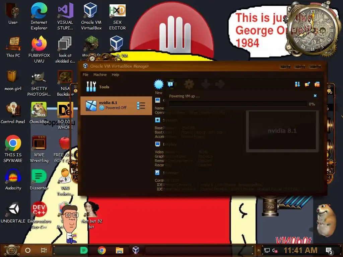Image resolution: width=343 pixels, height=257 pixels.
Task: Open the moon girl desktop icon
Action: pyautogui.click(x=13, y=80)
